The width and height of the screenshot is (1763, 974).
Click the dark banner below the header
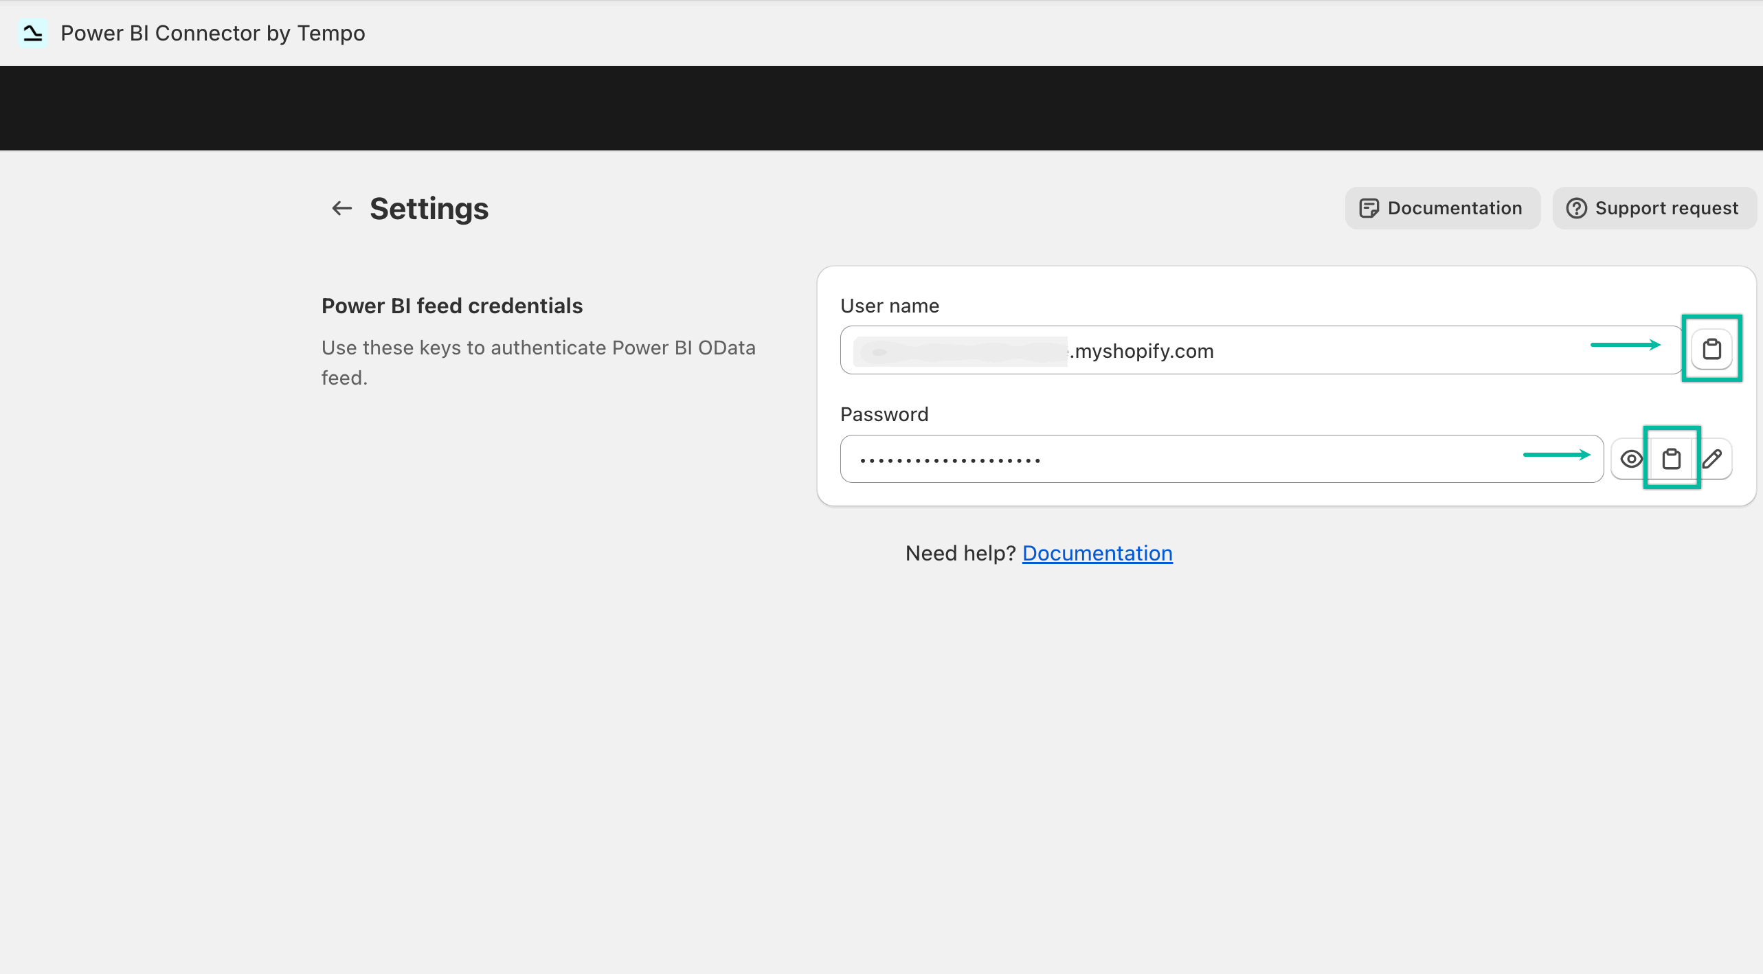881,108
